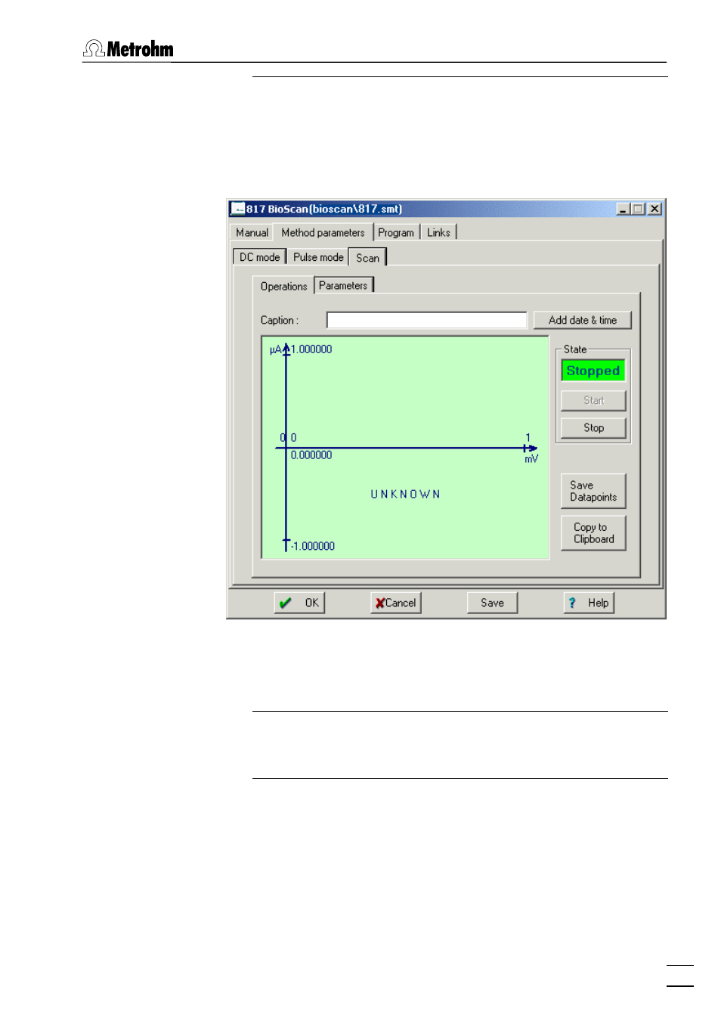Open Help with question mark button
The height and width of the screenshot is (1021, 721).
589,603
